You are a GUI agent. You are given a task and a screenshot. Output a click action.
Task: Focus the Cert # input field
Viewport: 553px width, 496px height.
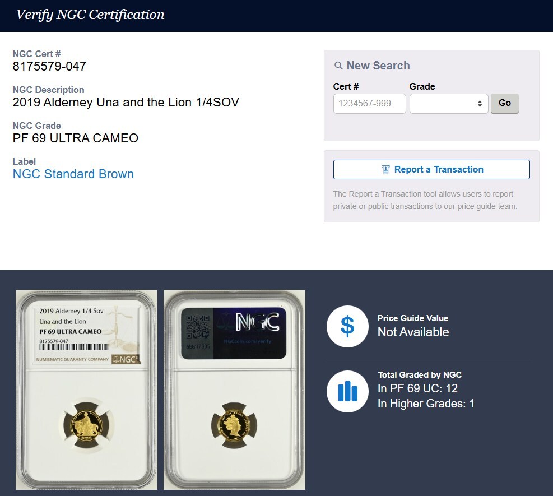[x=369, y=103]
